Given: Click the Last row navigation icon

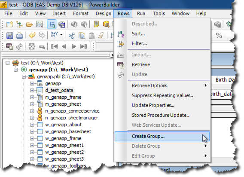Looking at the screenshot, I should point(84,46).
